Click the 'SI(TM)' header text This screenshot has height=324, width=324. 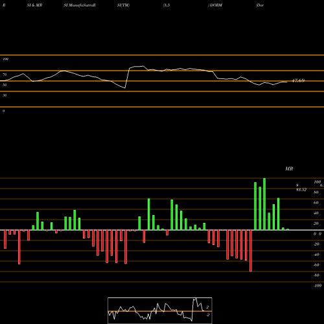click(123, 5)
